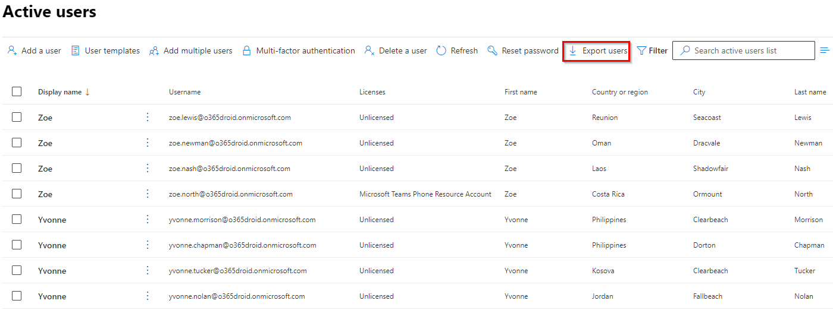Click the Fallbeach city cell

707,296
